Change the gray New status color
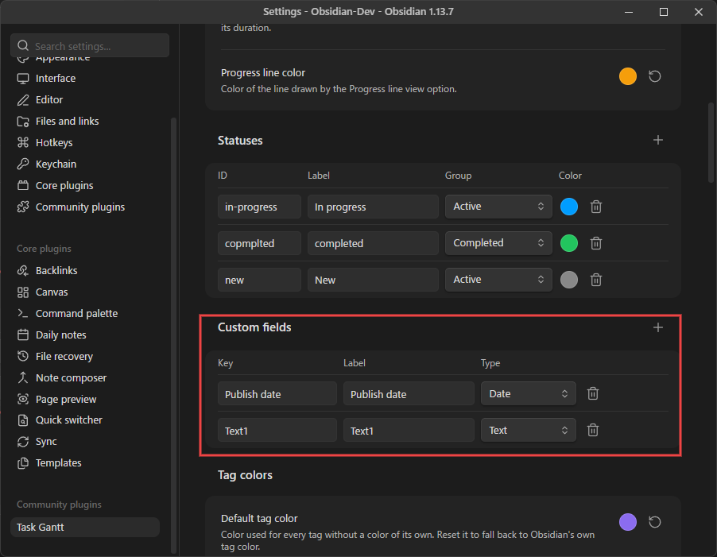Image resolution: width=717 pixels, height=557 pixels. point(569,280)
